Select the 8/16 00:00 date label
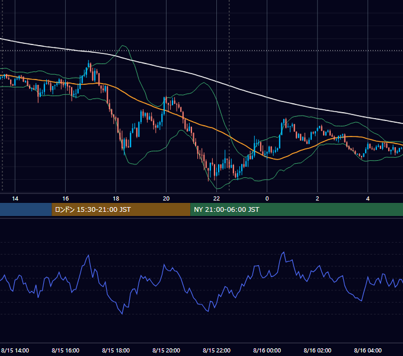 tap(267, 350)
